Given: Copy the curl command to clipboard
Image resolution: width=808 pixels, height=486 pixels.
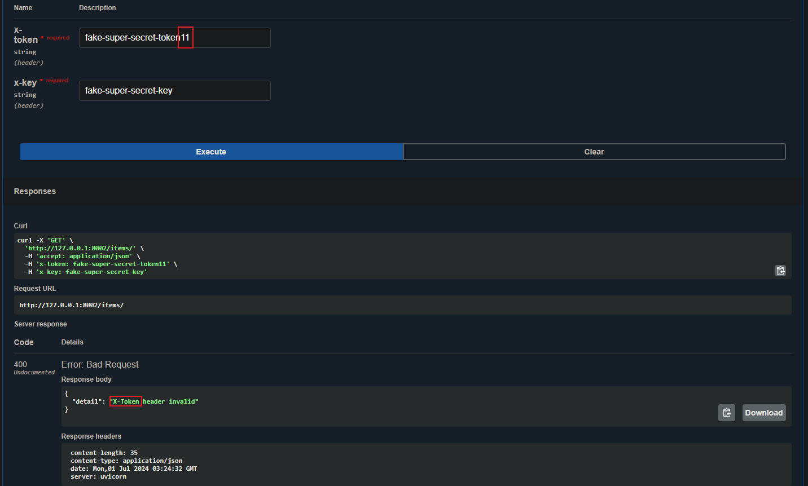Looking at the screenshot, I should click(780, 271).
